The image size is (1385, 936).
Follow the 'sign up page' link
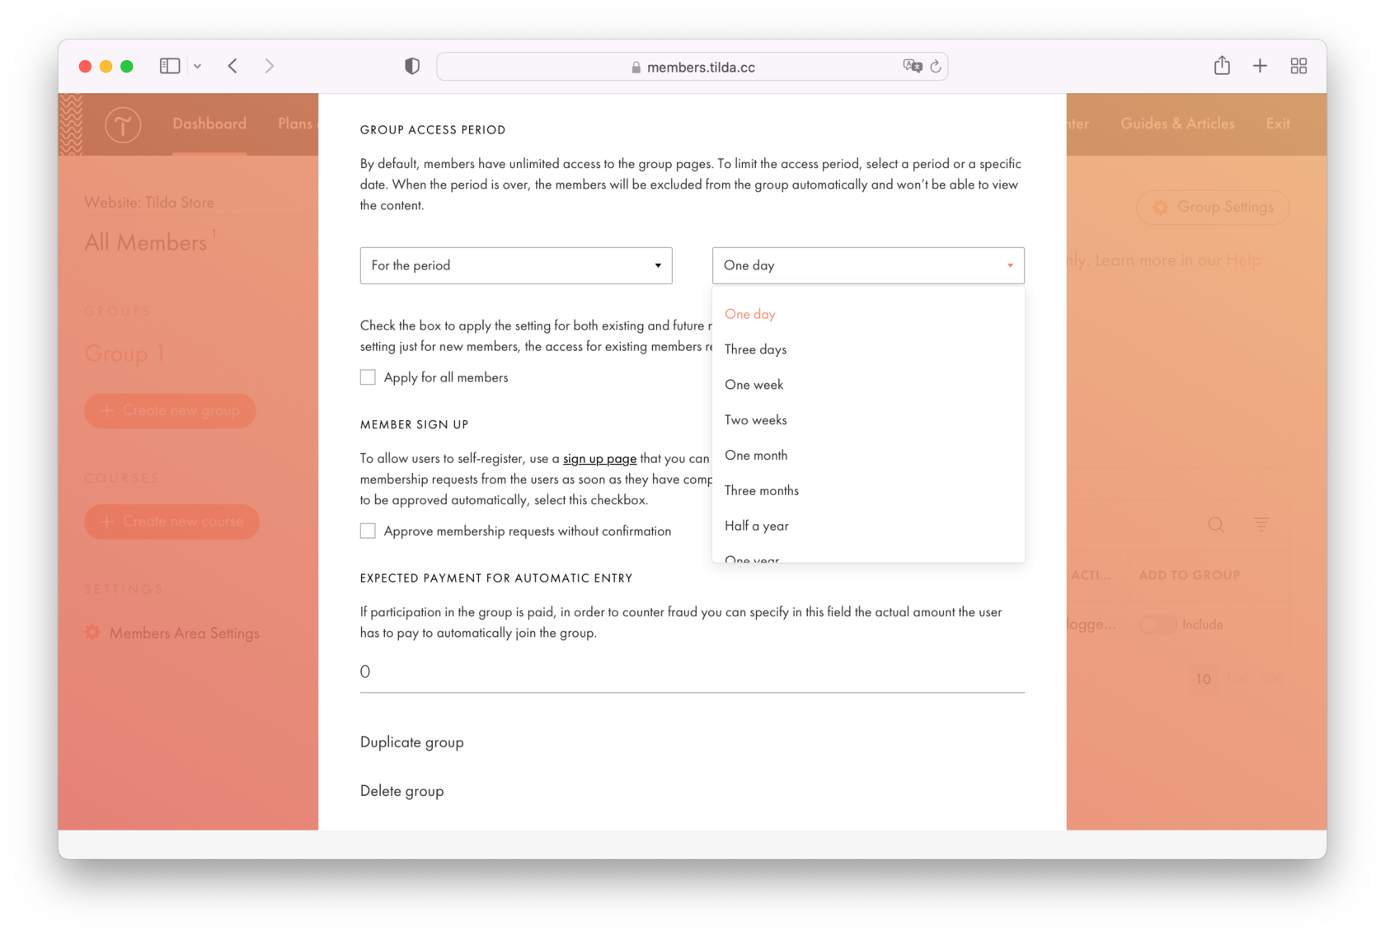coord(599,458)
